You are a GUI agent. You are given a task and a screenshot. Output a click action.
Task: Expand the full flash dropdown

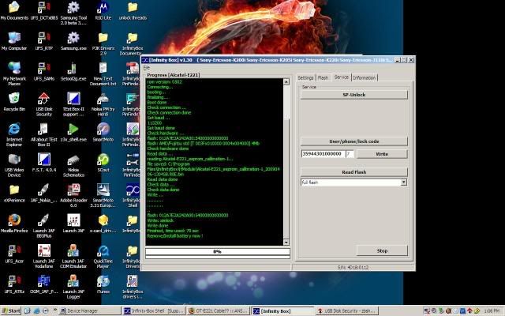(403, 182)
